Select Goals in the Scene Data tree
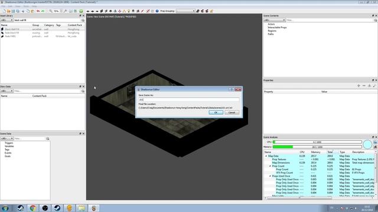Screen dimensions: 378x212 click(x=8, y=156)
